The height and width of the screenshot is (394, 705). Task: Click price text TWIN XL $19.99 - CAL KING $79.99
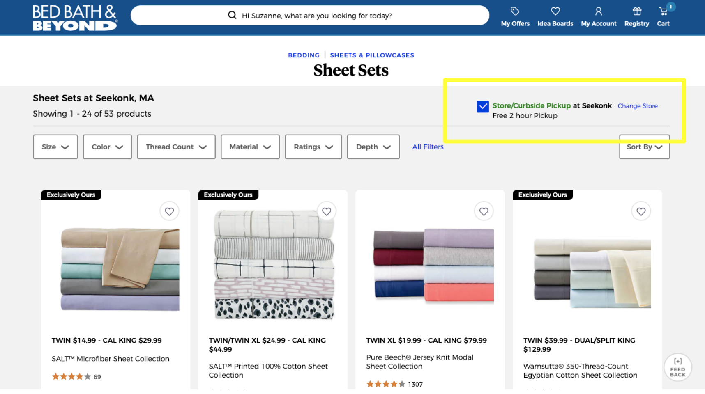pos(426,340)
